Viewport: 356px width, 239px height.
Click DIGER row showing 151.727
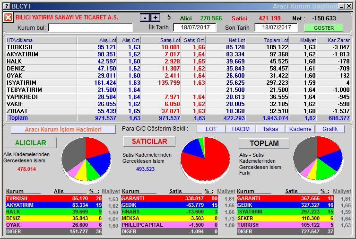pos(54,231)
